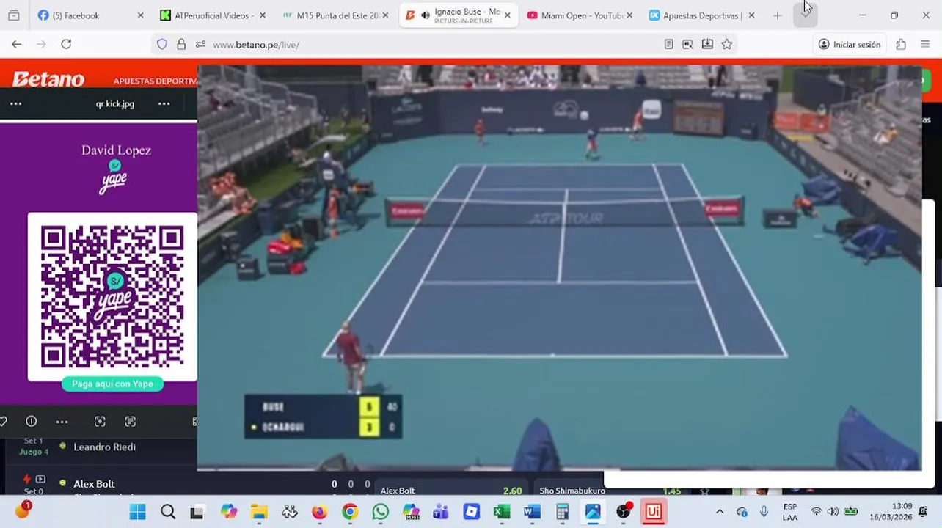Select the Ignacio Buse picture-in-picture tab
The image size is (942, 528).
click(459, 15)
